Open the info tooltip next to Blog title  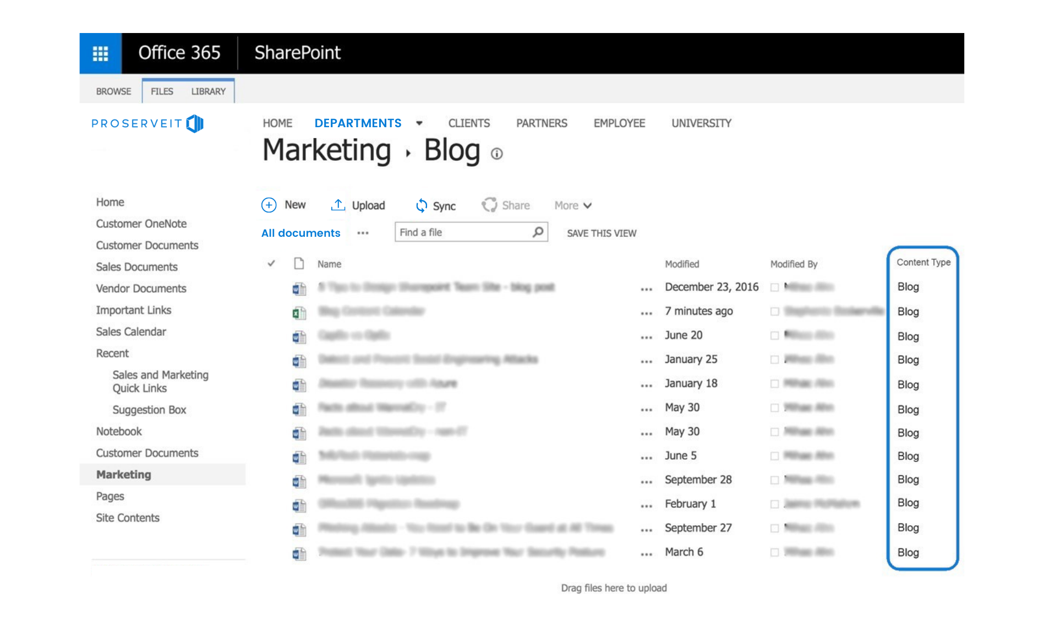[x=496, y=154]
